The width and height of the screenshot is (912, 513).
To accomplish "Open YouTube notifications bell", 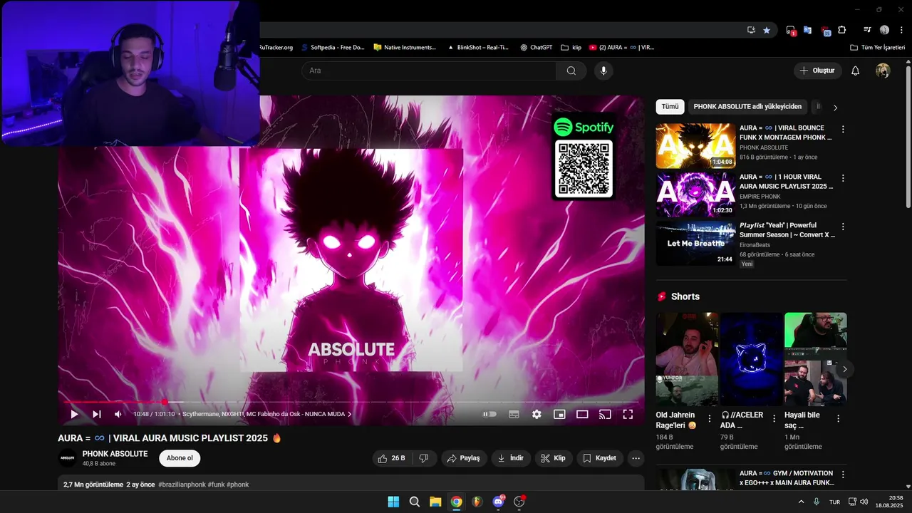I will (x=856, y=71).
